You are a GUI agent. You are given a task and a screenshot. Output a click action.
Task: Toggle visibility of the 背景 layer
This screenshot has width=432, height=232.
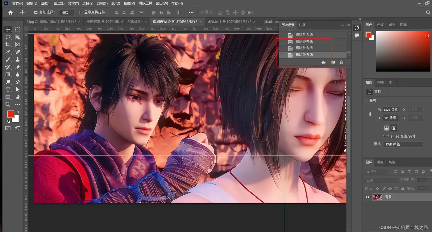click(x=368, y=197)
